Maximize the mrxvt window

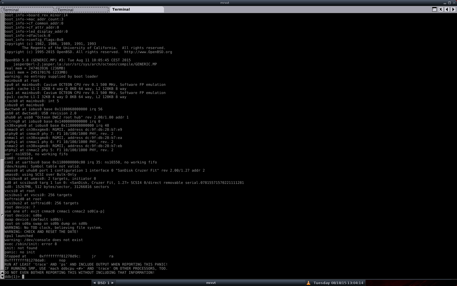click(x=449, y=3)
